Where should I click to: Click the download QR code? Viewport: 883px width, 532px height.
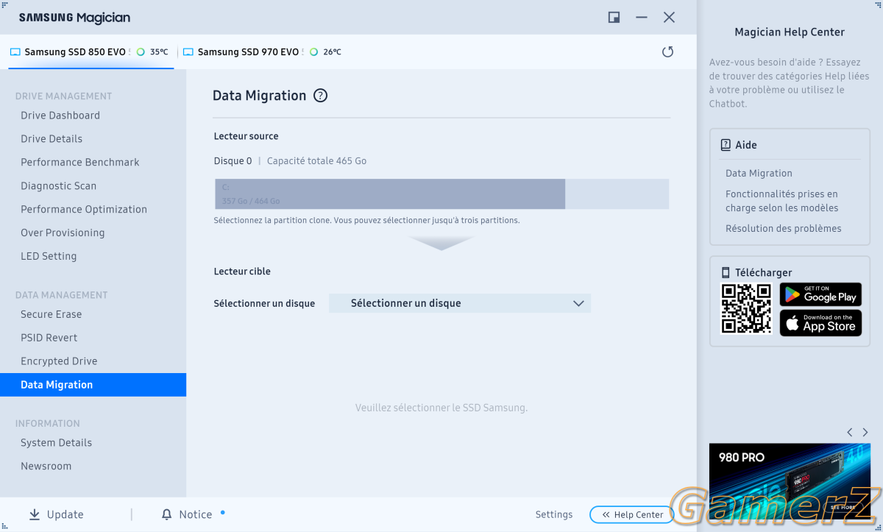pos(747,309)
